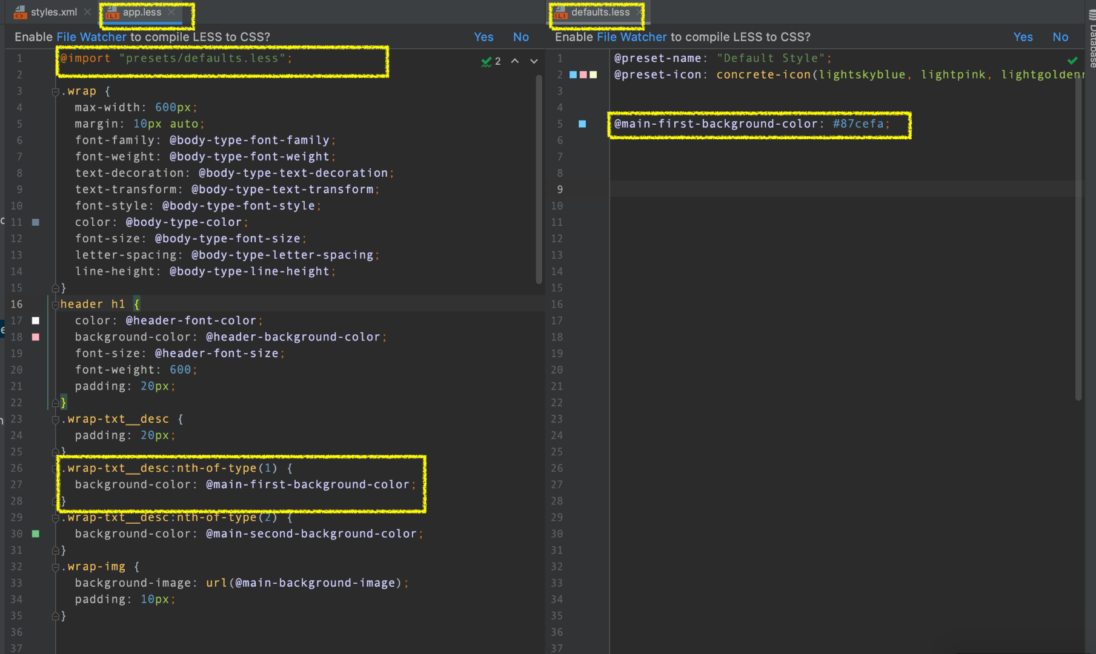Click #87cefa value in defaults.less
The height and width of the screenshot is (654, 1096).
[x=858, y=124]
